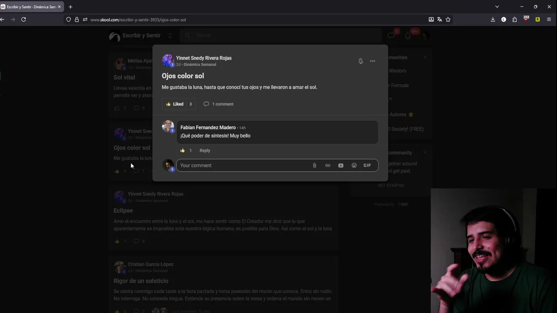
Task: Open the extension with the 212 badge
Action: [x=526, y=19]
